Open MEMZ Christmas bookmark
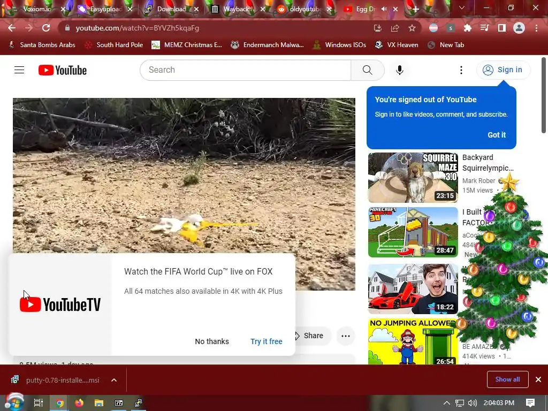Viewport: 548px width, 411px height. (187, 45)
